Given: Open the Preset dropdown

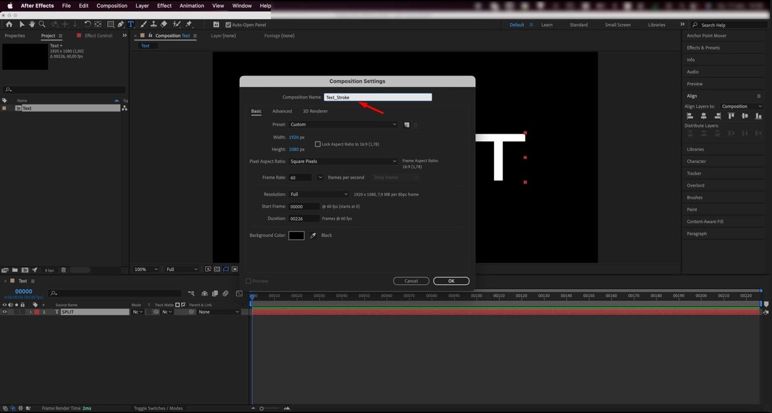Looking at the screenshot, I should point(343,125).
